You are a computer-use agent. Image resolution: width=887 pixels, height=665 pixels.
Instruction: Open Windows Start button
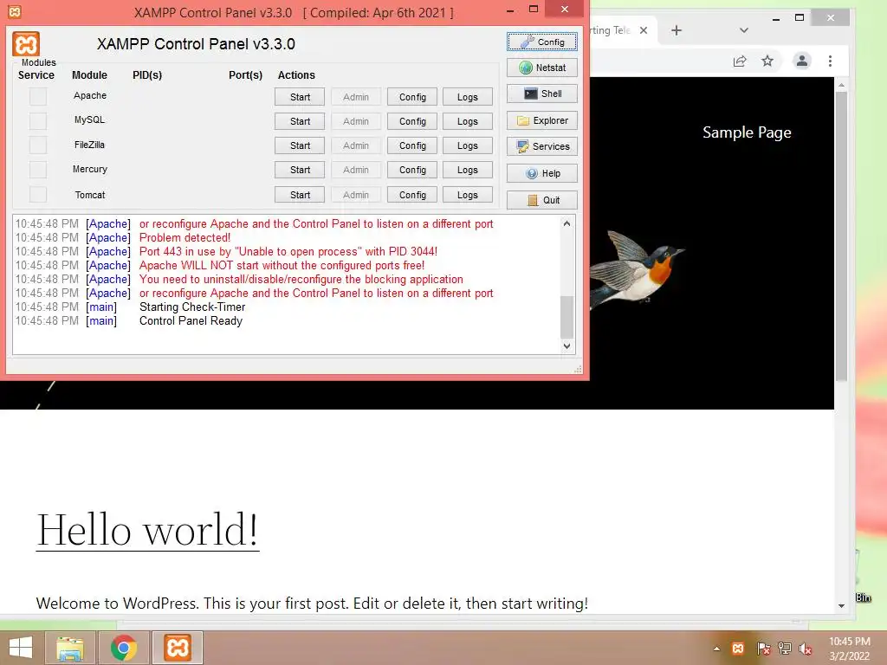tap(21, 648)
